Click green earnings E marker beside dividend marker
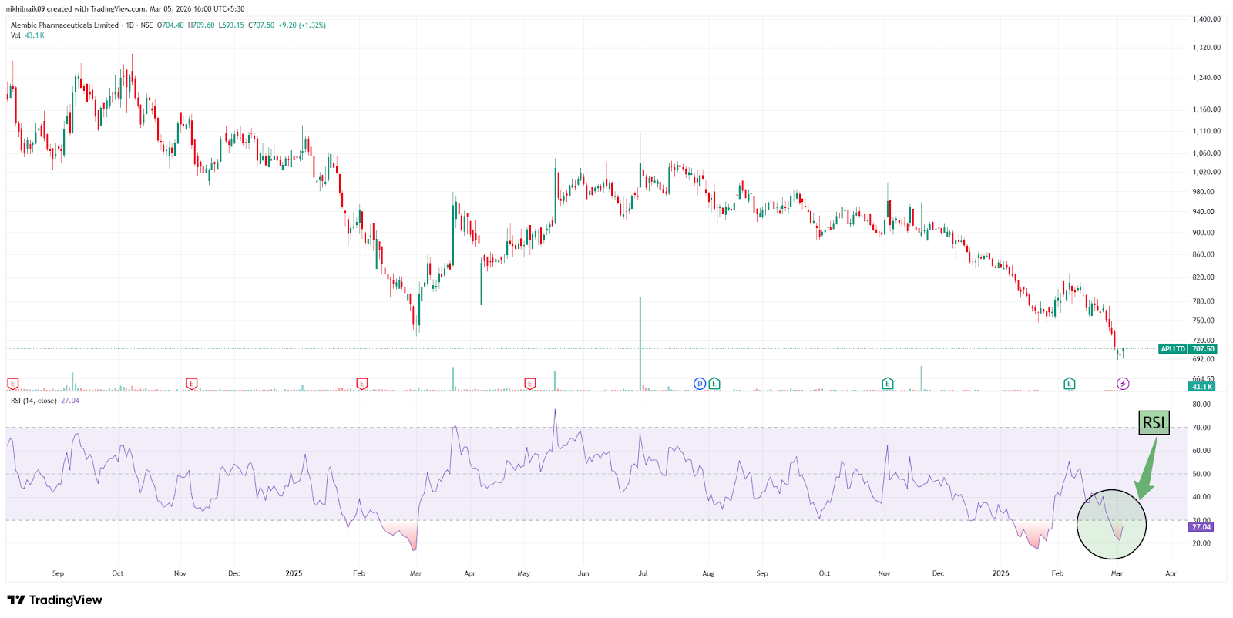This screenshot has width=1233, height=618. pos(714,383)
